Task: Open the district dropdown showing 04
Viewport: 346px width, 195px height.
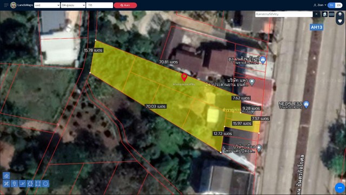Action: coord(73,5)
